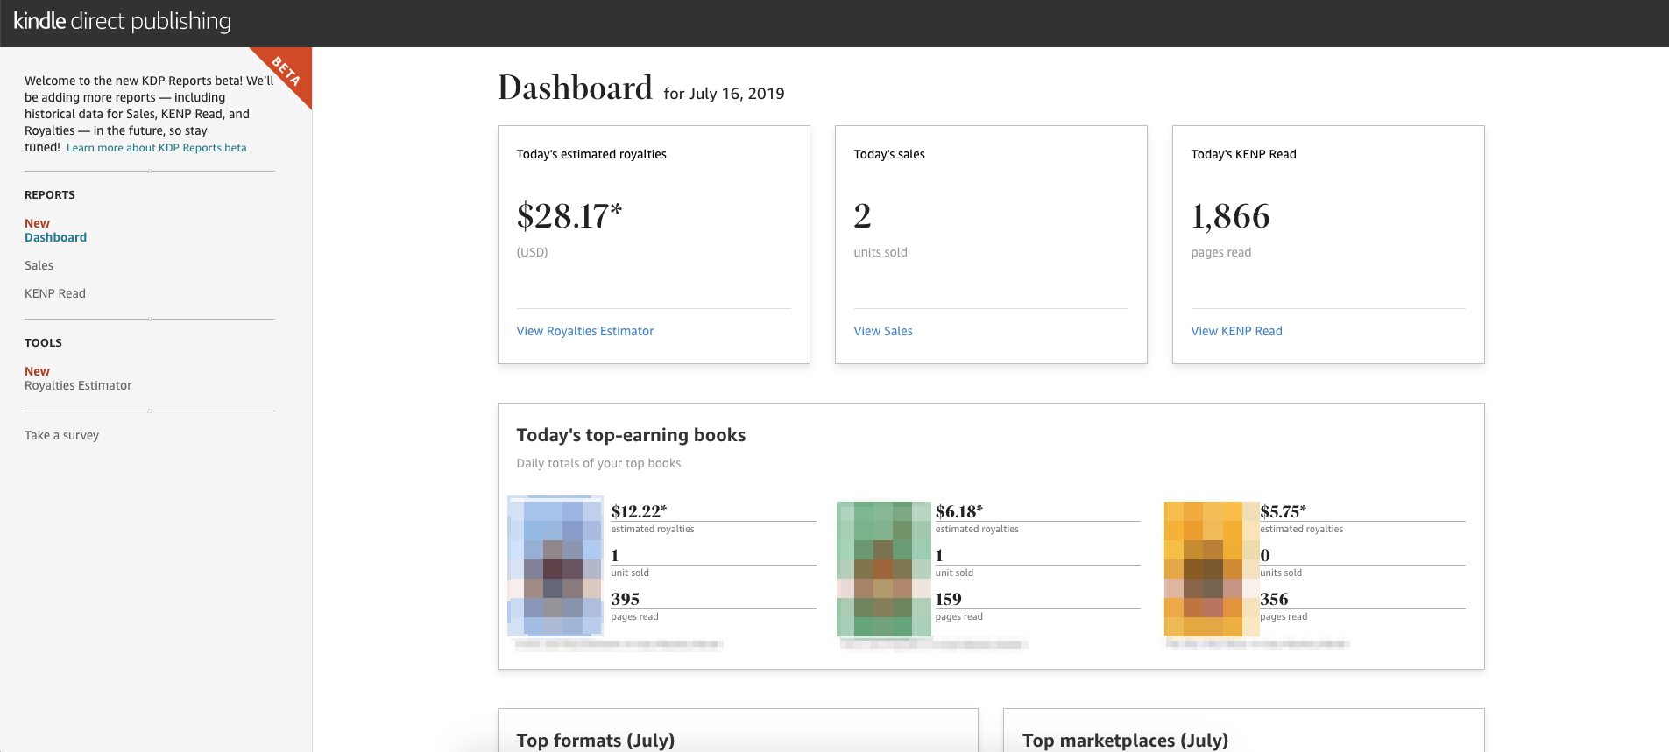Open the Dashboard report in sidebar
The image size is (1669, 752).
click(55, 237)
